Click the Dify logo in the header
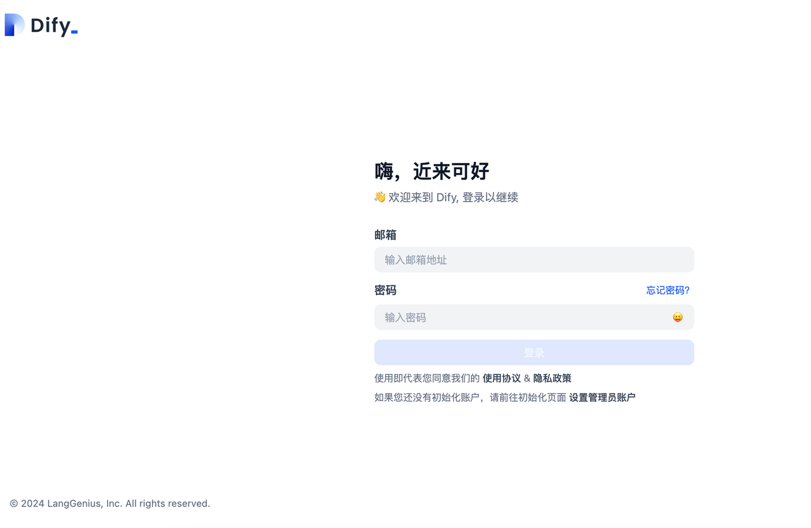The width and height of the screenshot is (811, 528). 41,25
